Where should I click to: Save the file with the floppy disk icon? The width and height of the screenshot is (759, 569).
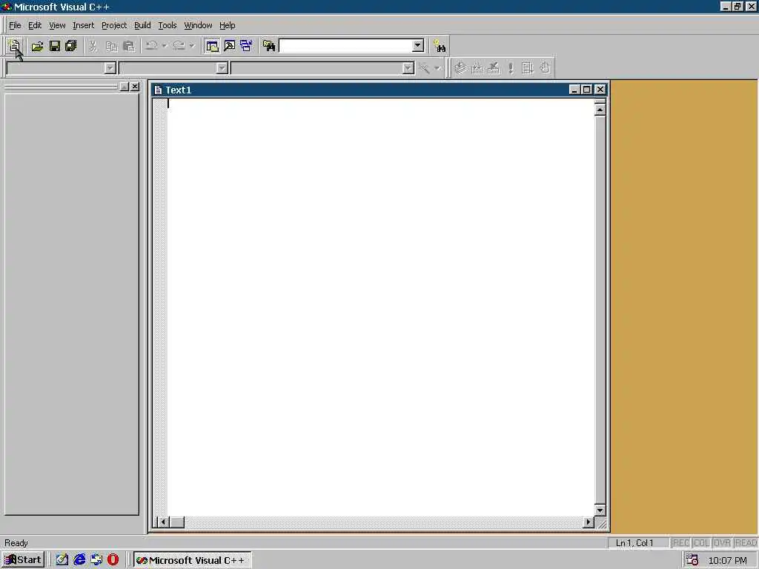tap(55, 46)
